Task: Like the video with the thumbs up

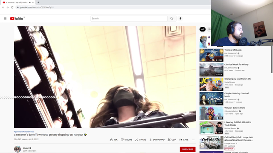Action: click(113, 140)
